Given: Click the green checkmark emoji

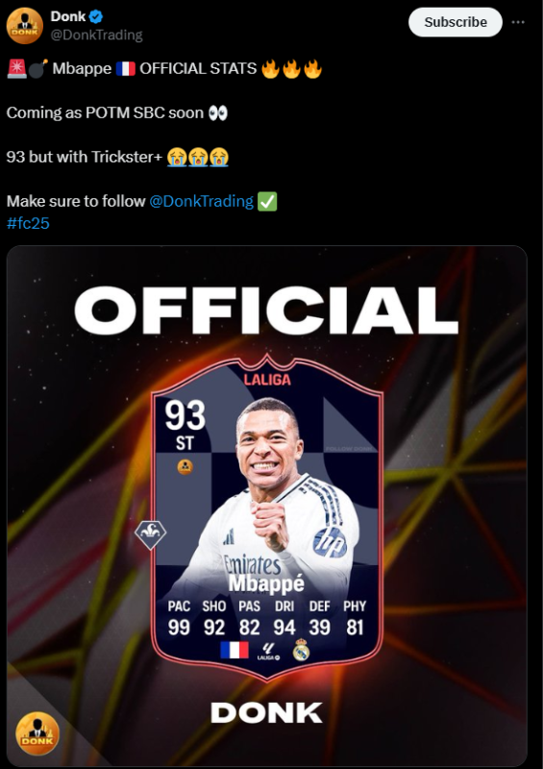Looking at the screenshot, I should [267, 202].
